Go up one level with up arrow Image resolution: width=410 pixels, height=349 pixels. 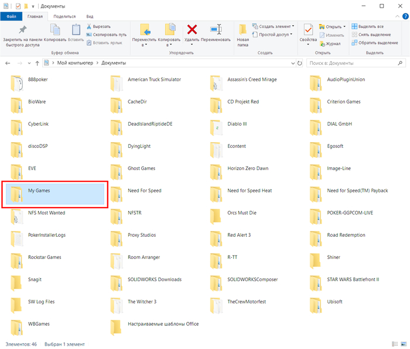[x=37, y=63]
